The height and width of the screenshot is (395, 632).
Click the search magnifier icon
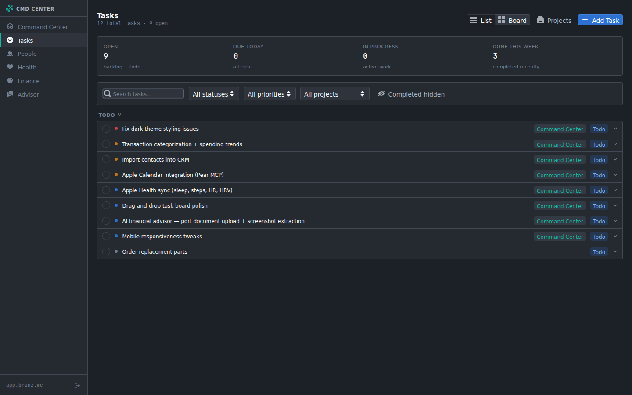click(x=108, y=93)
